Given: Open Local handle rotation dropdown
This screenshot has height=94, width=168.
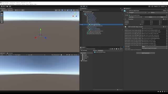Looking at the screenshot, I should (x=10, y=10).
